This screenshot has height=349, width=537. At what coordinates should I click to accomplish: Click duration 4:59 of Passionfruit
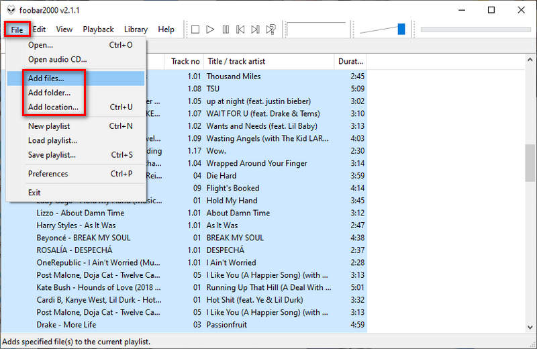pyautogui.click(x=357, y=325)
